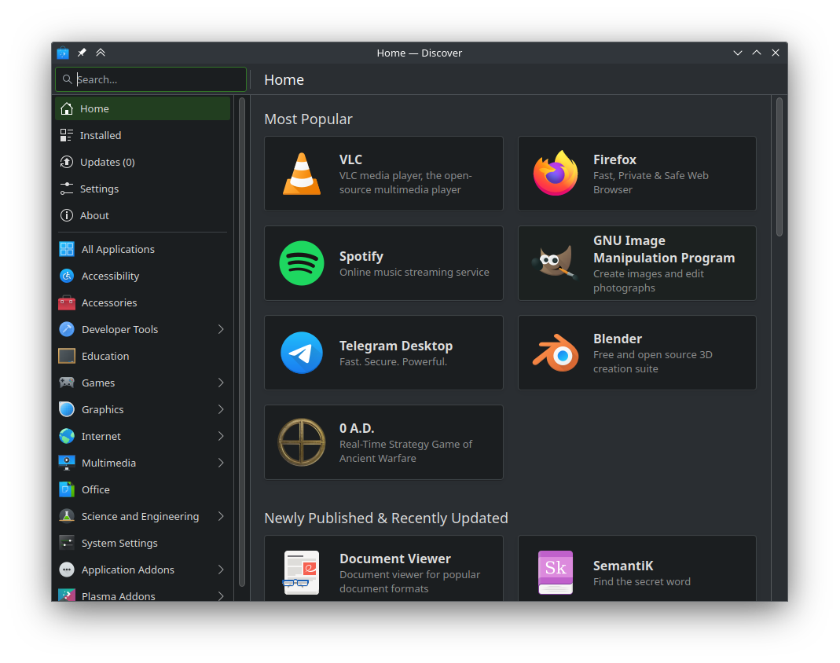Viewport: 840px width, 663px height.
Task: Open the Spotify app title
Action: coord(361,257)
